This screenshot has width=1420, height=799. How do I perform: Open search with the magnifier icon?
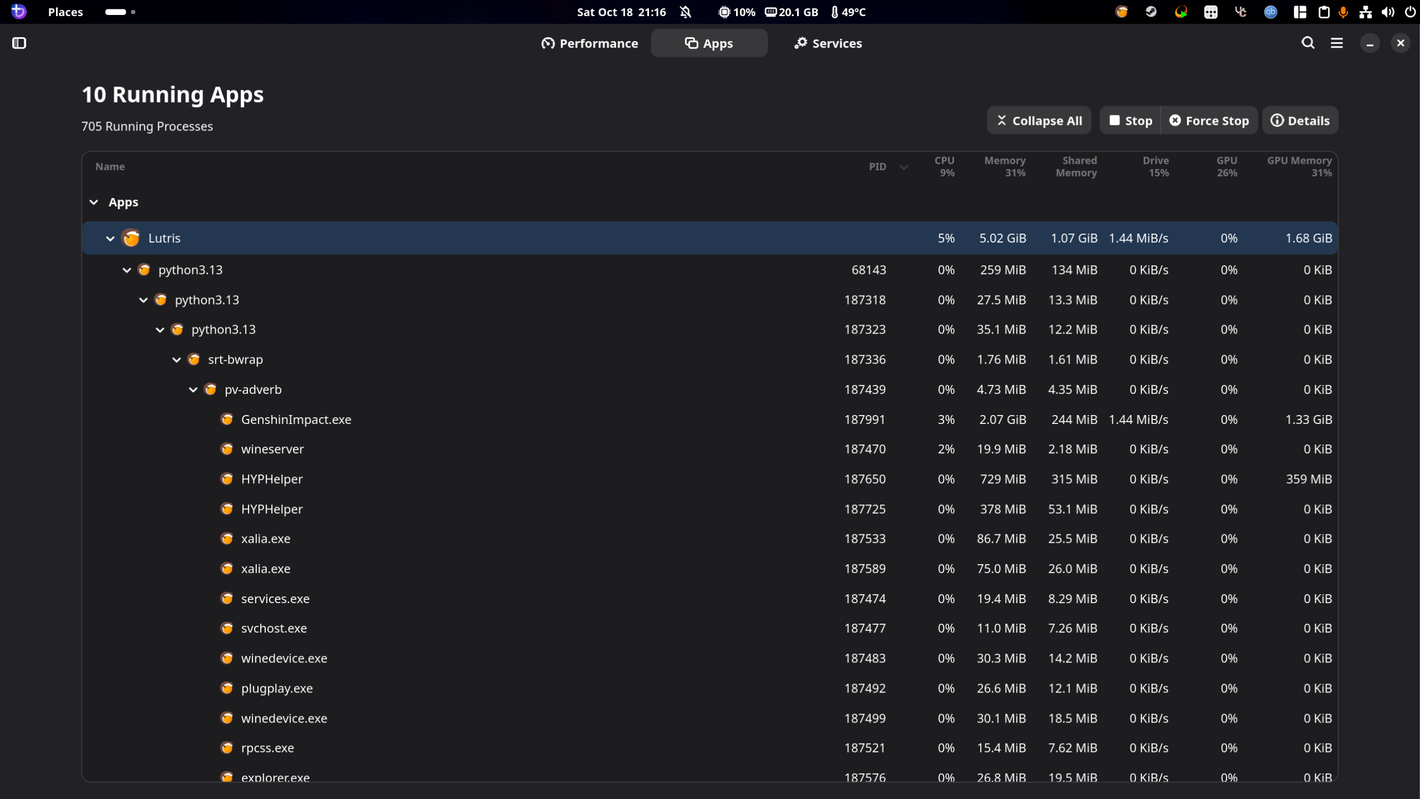tap(1307, 43)
